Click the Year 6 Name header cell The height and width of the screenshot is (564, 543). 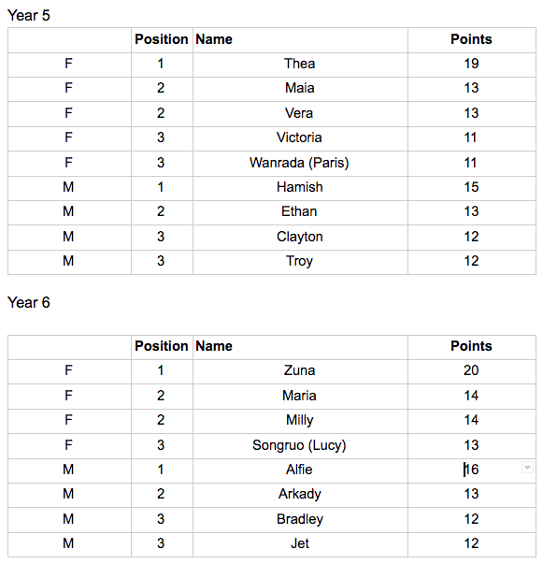pos(300,347)
